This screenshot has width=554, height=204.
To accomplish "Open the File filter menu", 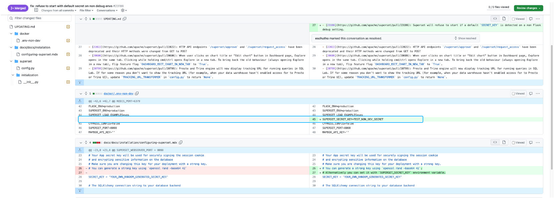I will [86, 11].
